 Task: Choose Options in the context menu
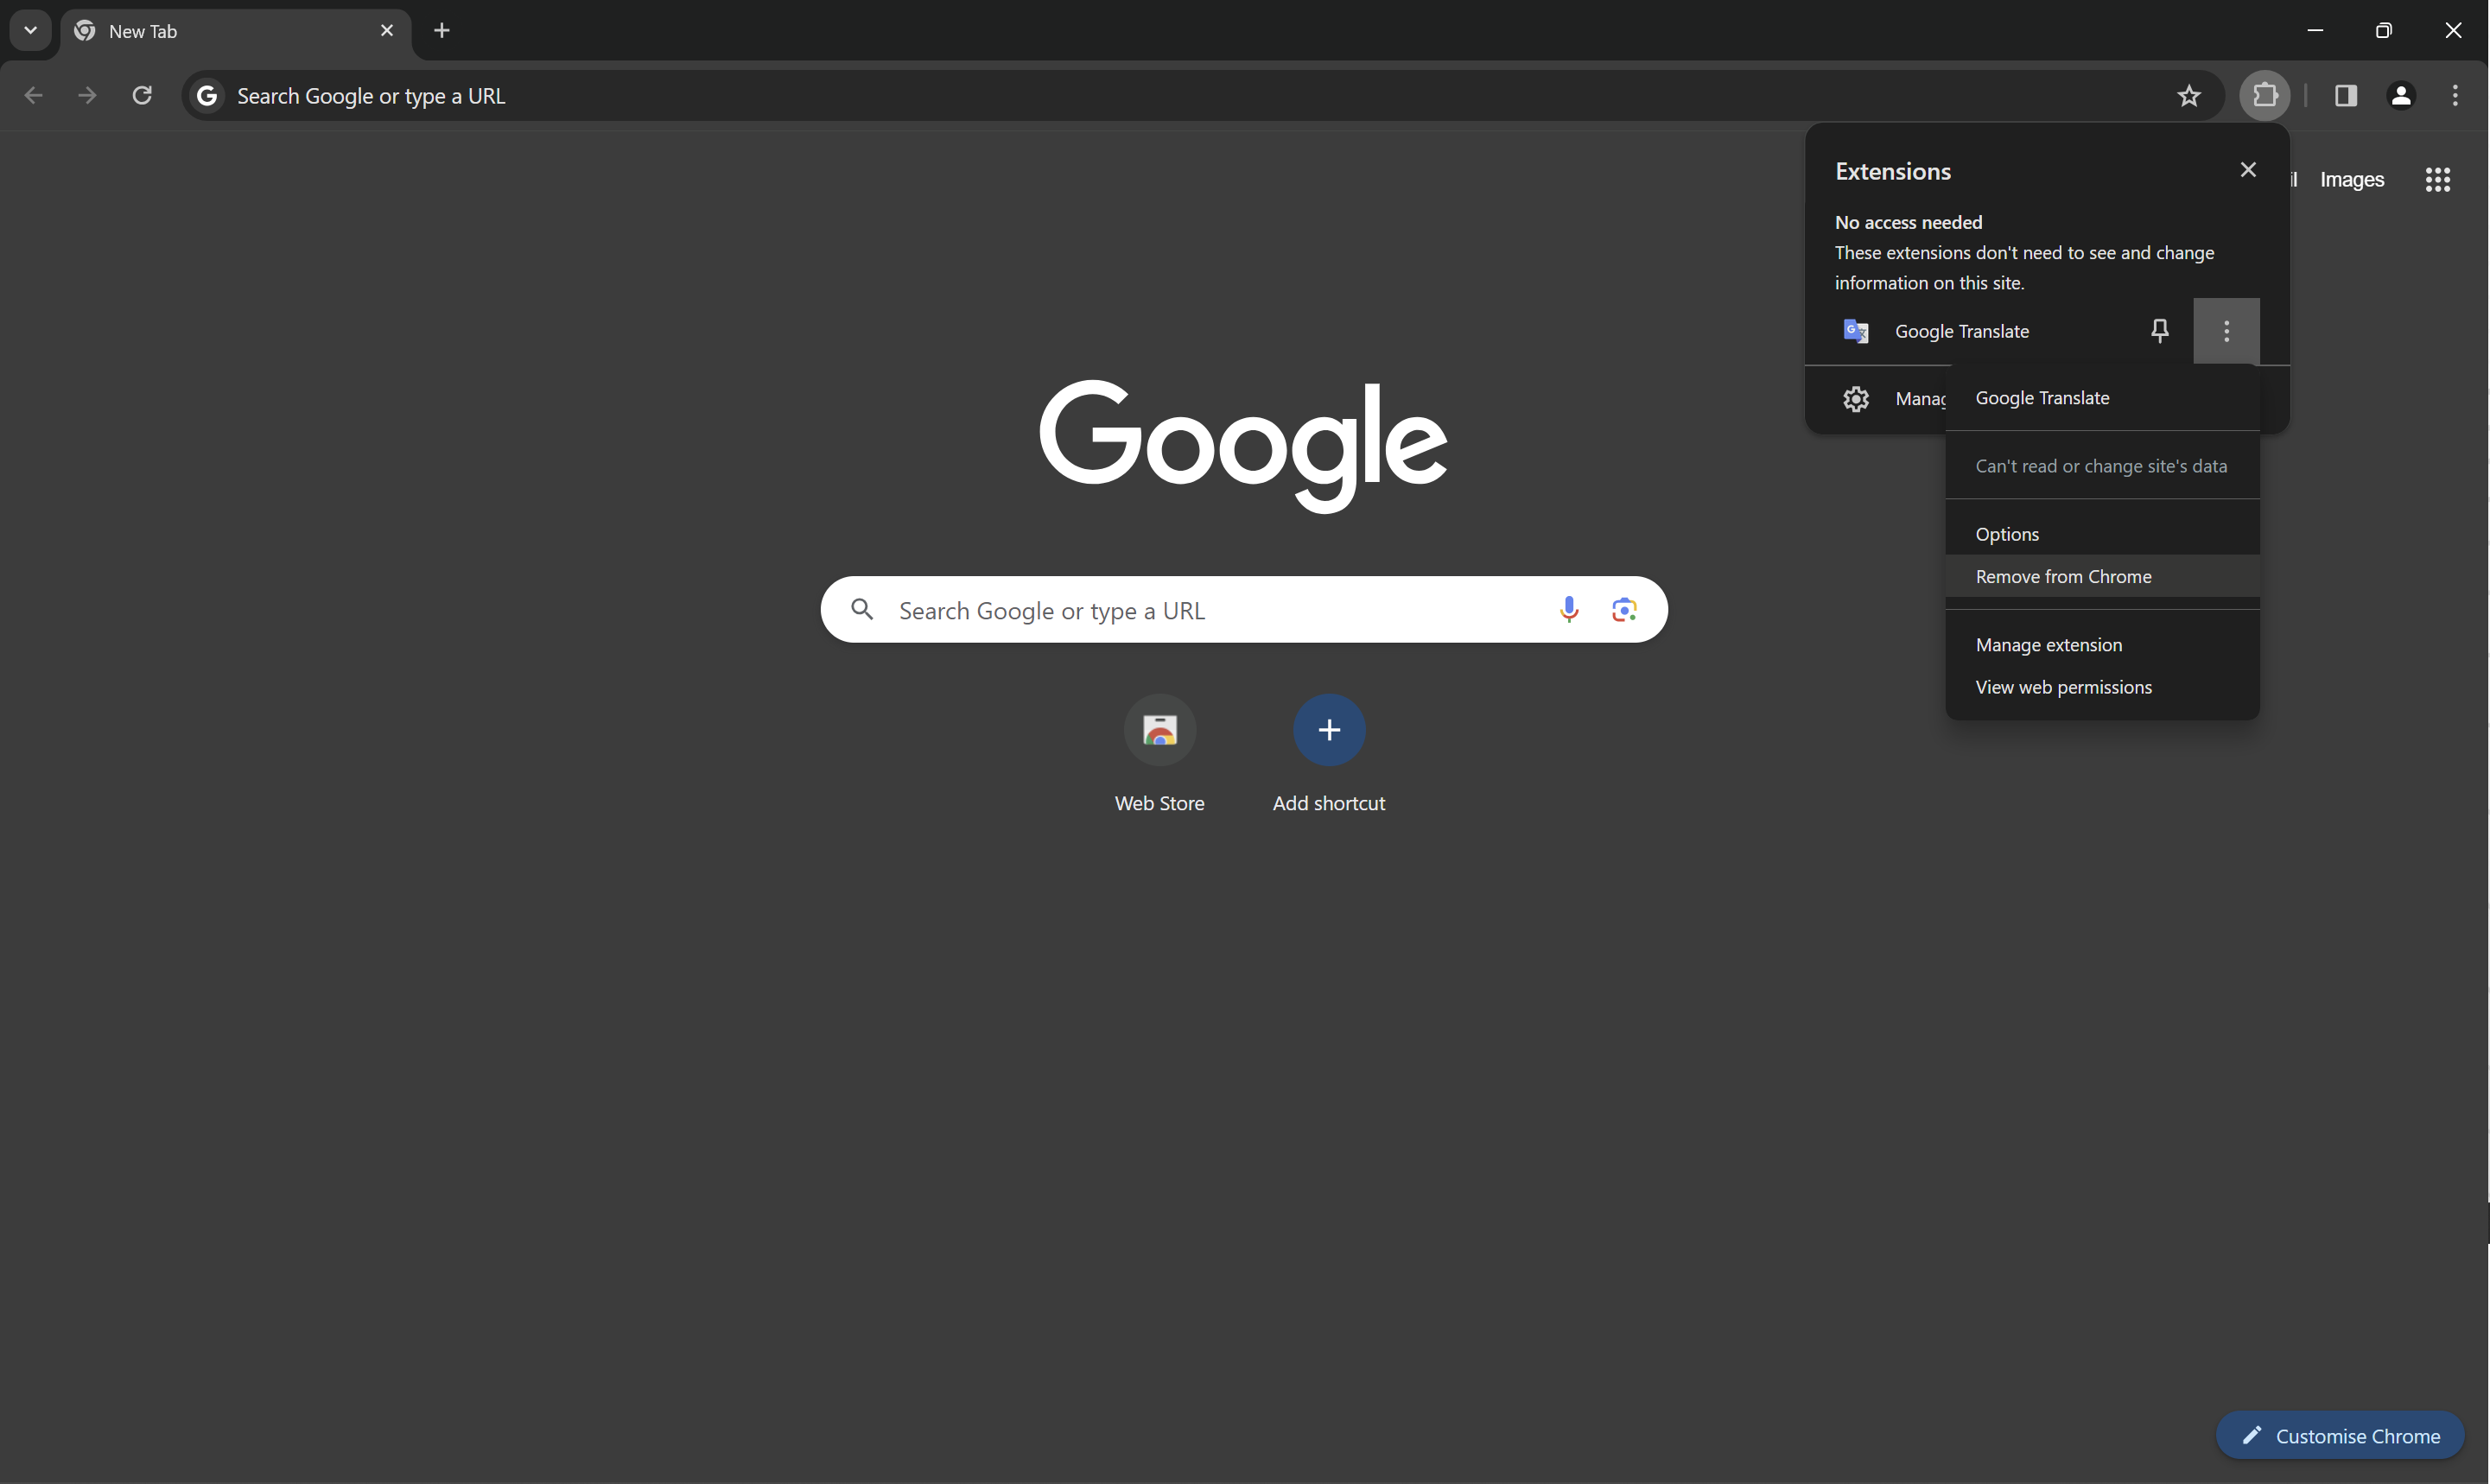tap(2102, 534)
